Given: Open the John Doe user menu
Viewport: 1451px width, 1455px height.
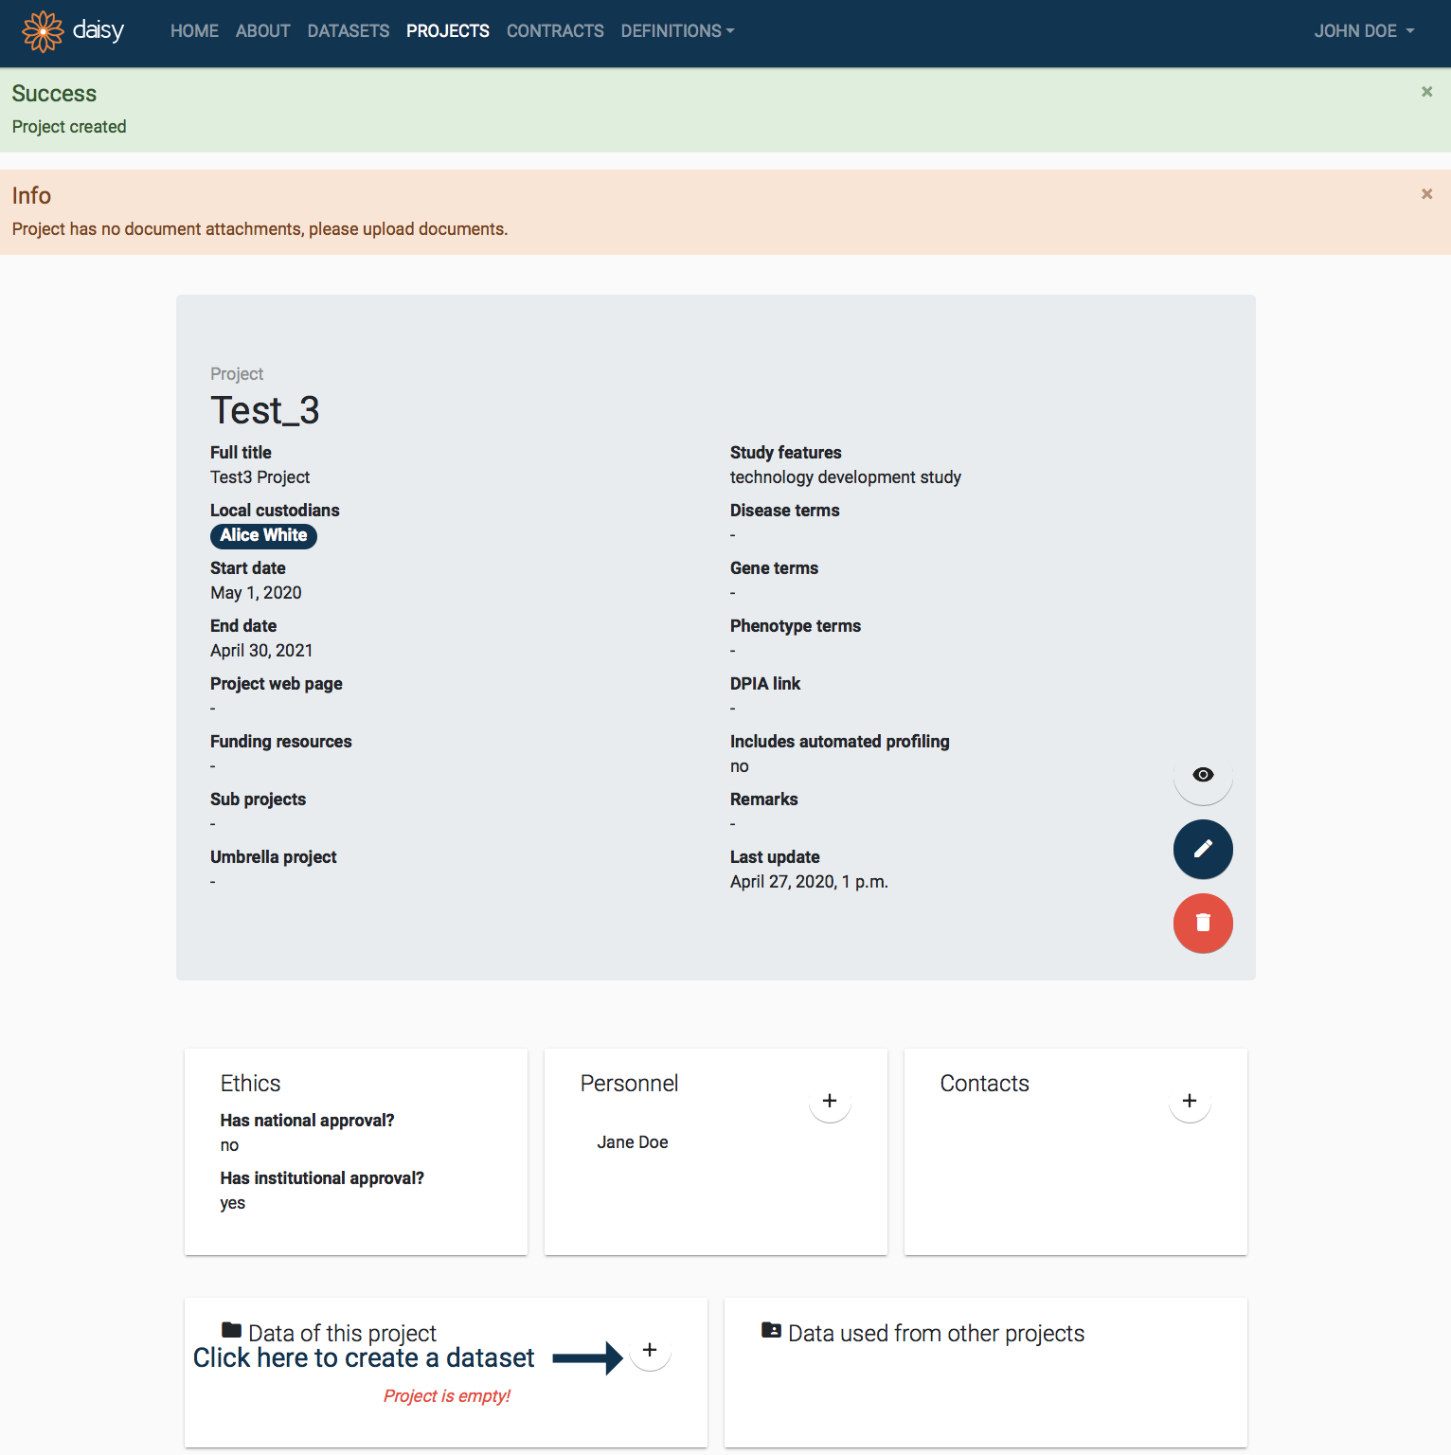Looking at the screenshot, I should click(x=1363, y=31).
